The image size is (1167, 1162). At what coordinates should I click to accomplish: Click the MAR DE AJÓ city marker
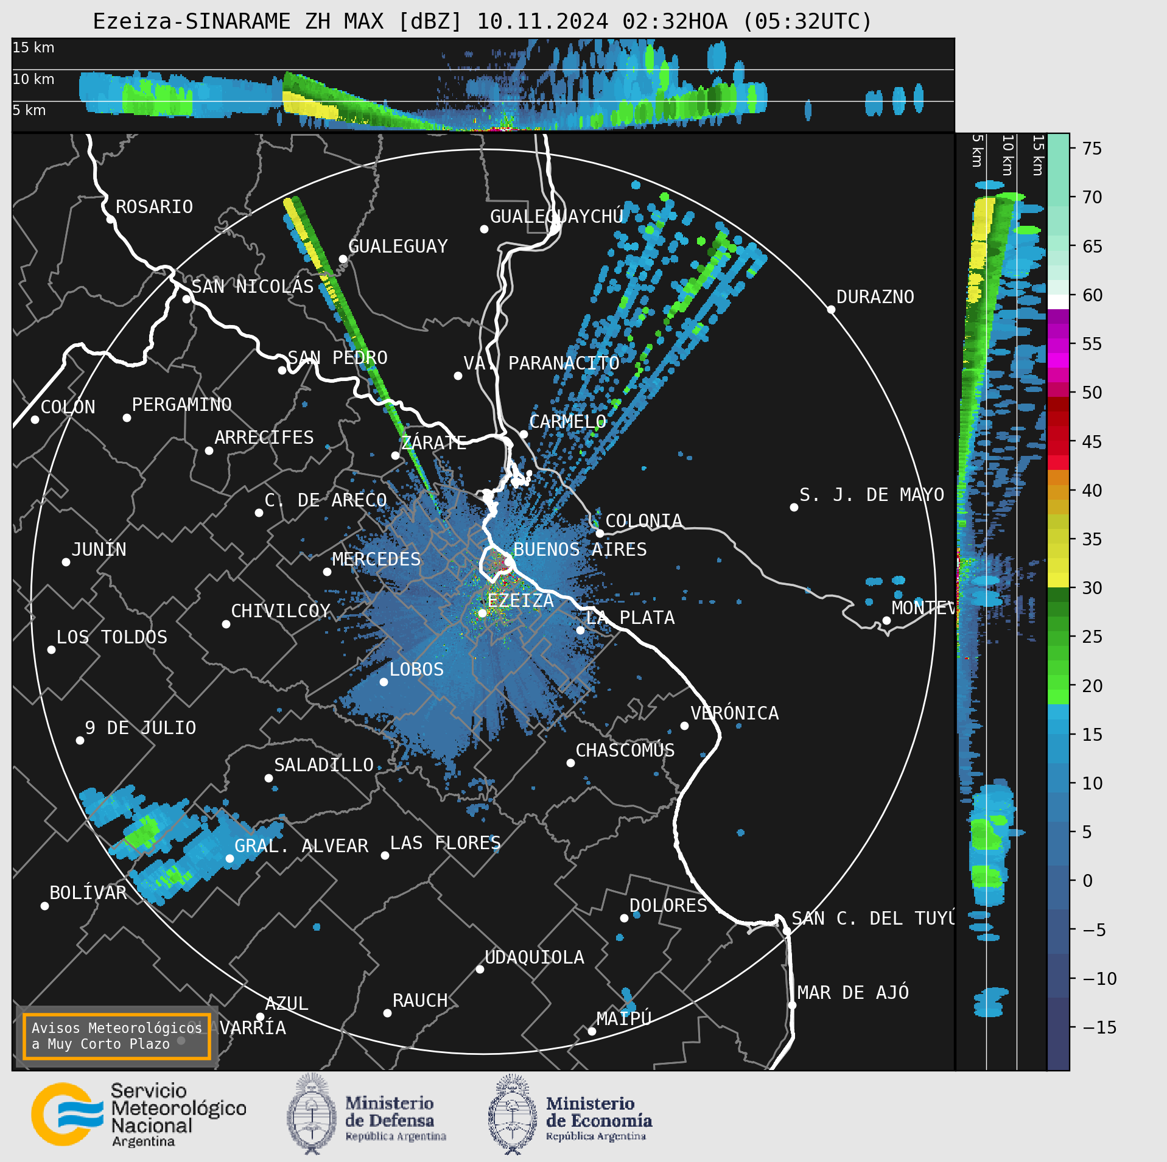[x=792, y=1005]
